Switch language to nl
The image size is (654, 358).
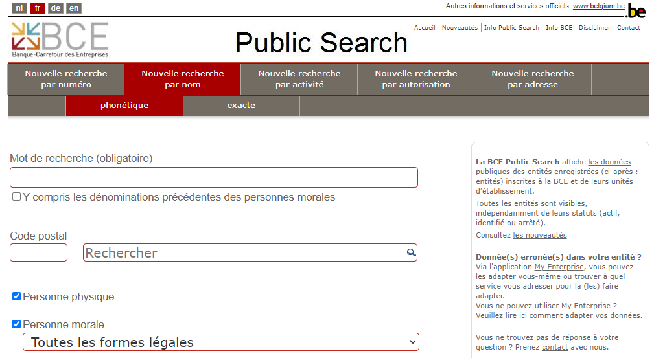click(19, 8)
